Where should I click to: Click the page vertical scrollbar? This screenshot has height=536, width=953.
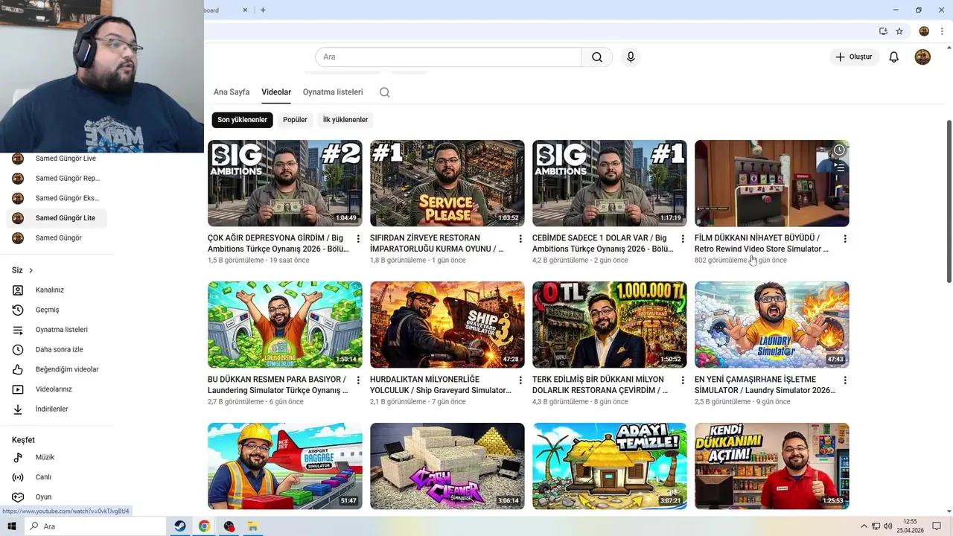click(949, 201)
